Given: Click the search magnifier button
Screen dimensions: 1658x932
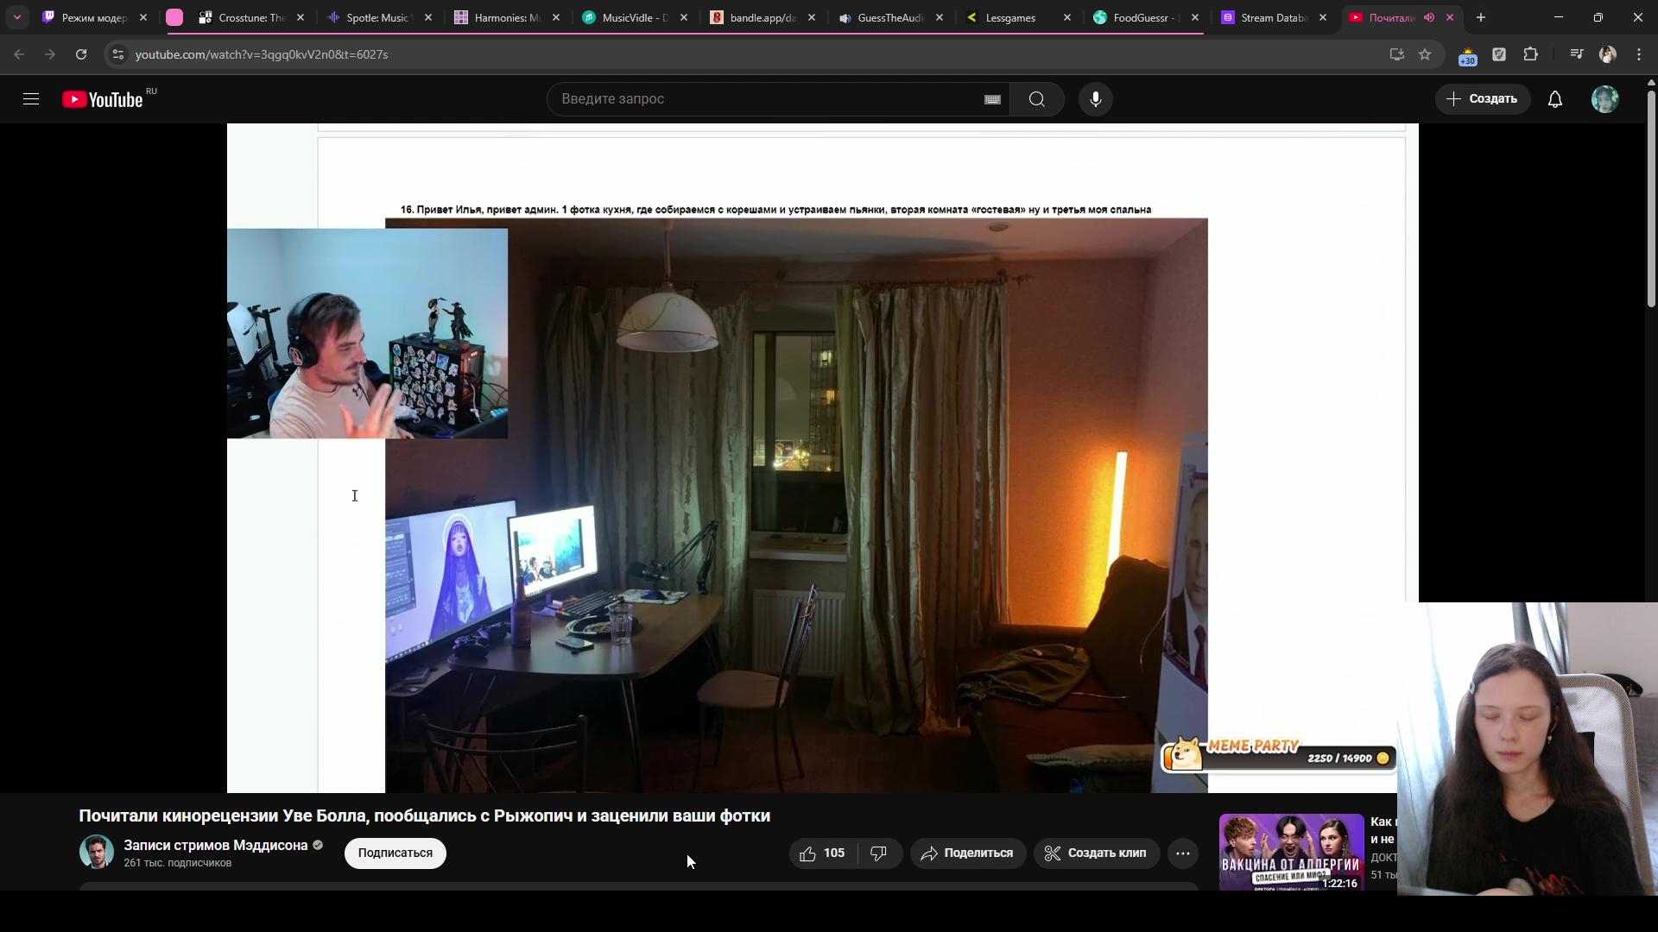Looking at the screenshot, I should pos(1036,99).
